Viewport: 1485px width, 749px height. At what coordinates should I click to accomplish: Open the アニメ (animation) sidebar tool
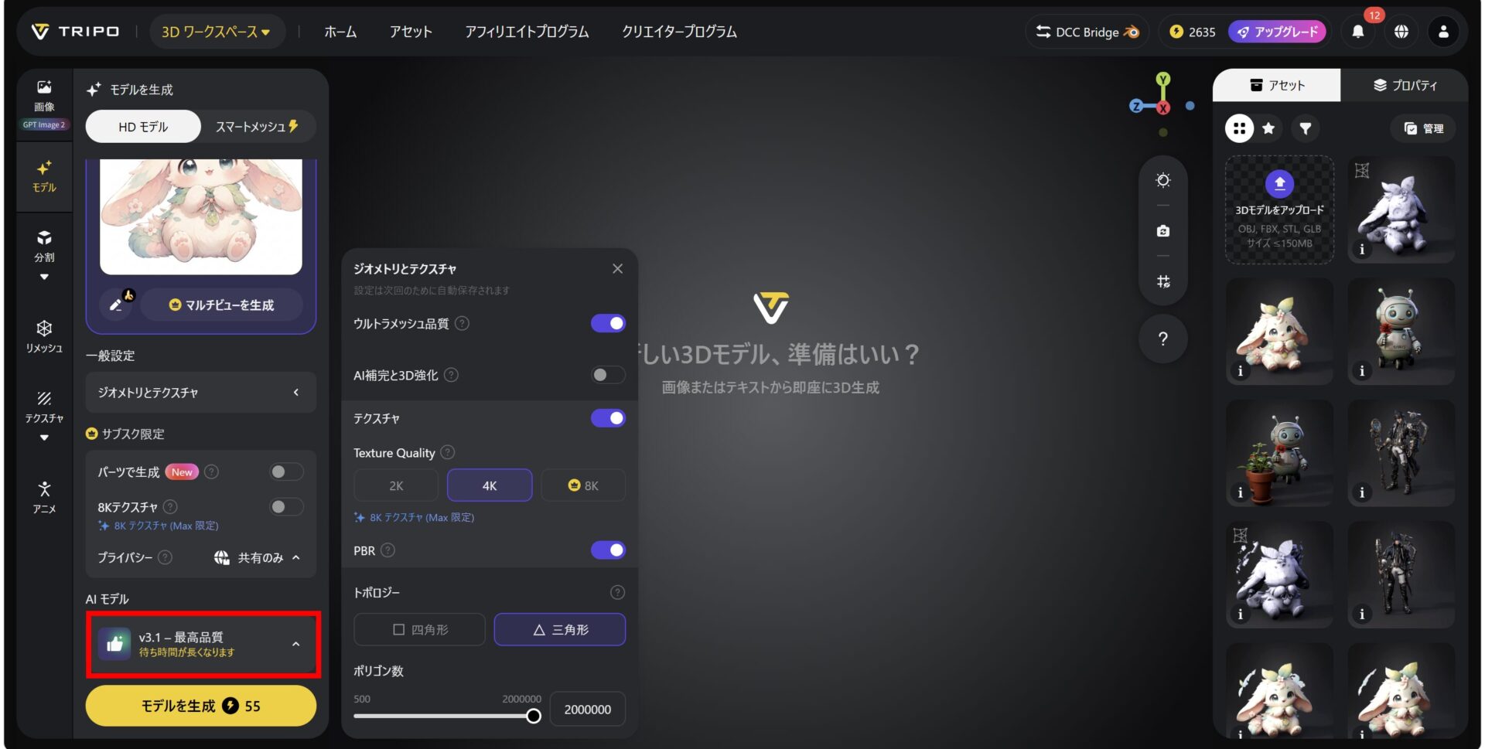point(44,497)
